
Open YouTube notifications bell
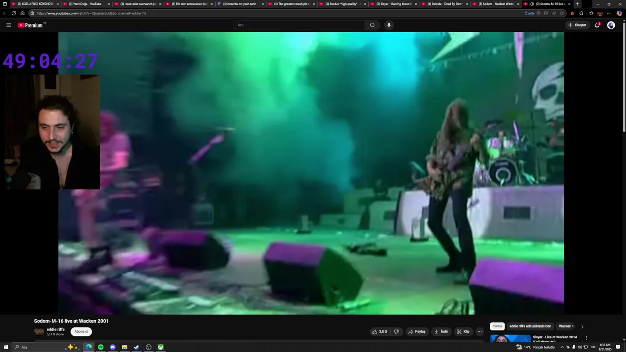point(597,25)
